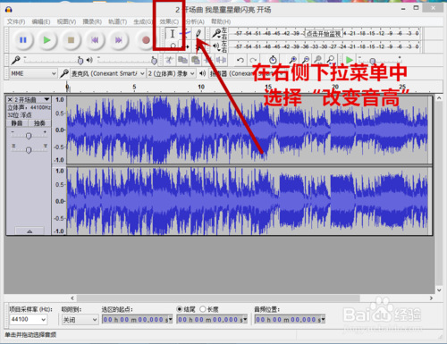
Task: Open the track name dropdown menu
Action: pos(32,99)
